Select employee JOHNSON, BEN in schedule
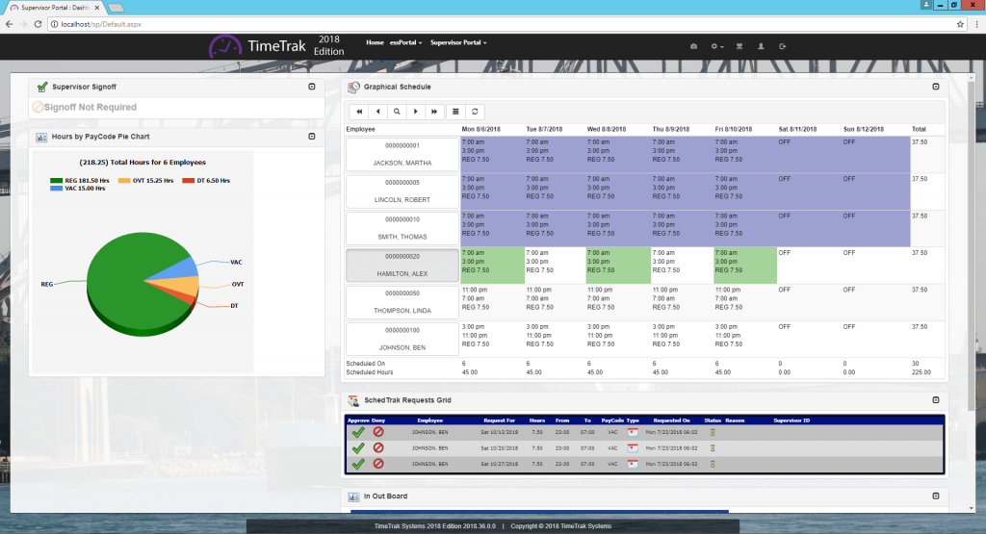986x534 pixels. [402, 340]
